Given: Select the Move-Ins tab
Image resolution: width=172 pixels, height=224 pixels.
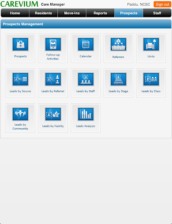Looking at the screenshot, I should [72, 13].
